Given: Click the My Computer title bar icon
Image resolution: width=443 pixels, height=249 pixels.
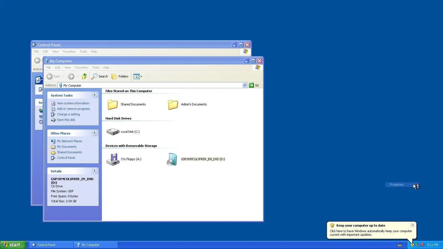Looking at the screenshot, I should 47,61.
